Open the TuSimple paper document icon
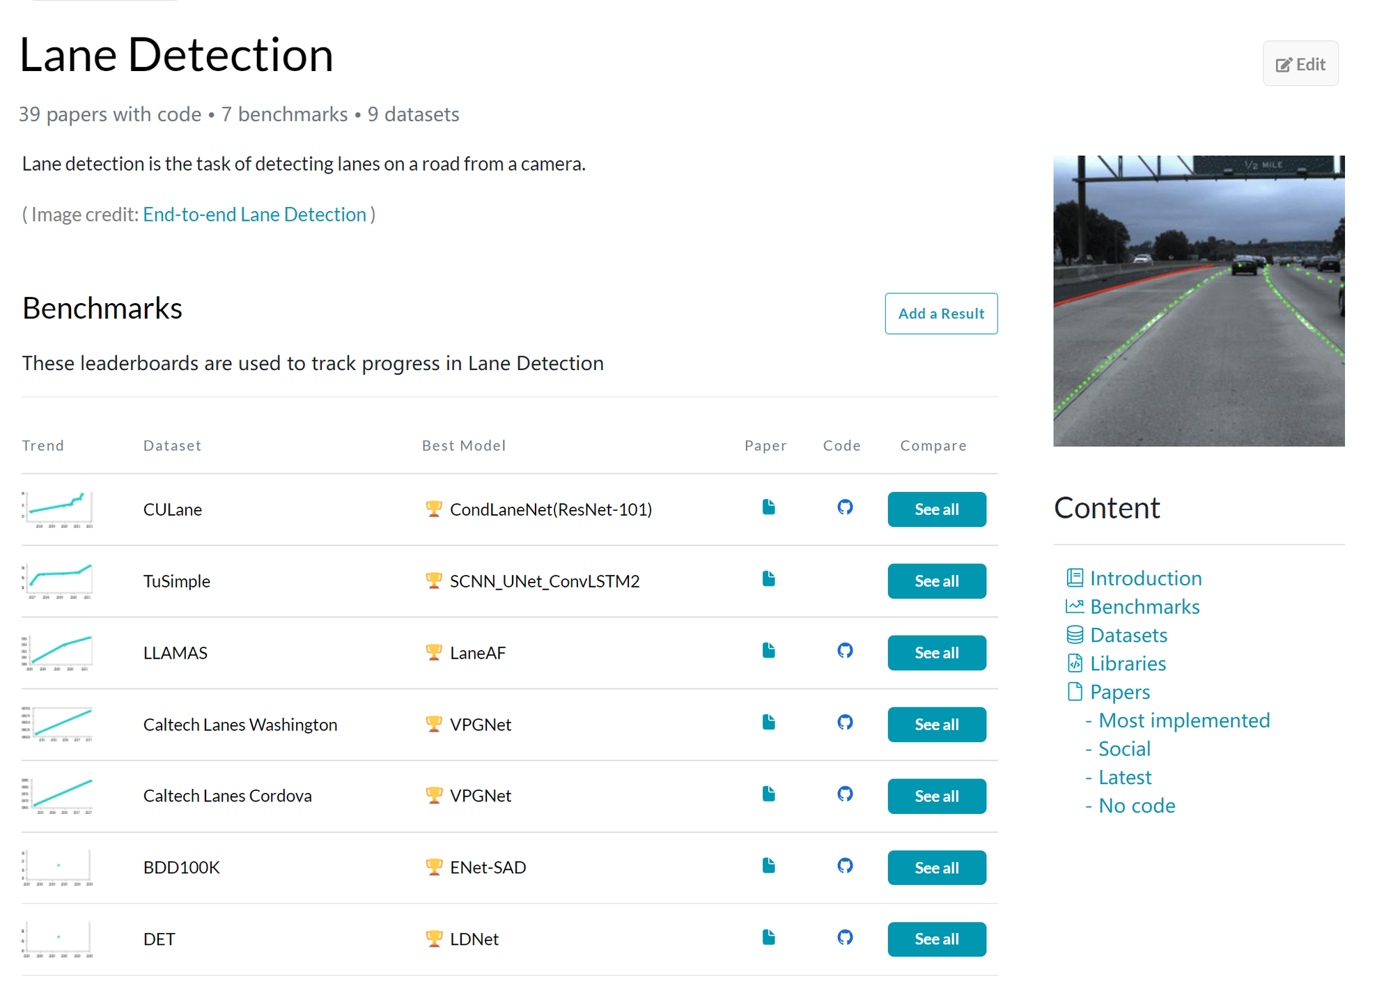This screenshot has height=1000, width=1393. coord(768,579)
